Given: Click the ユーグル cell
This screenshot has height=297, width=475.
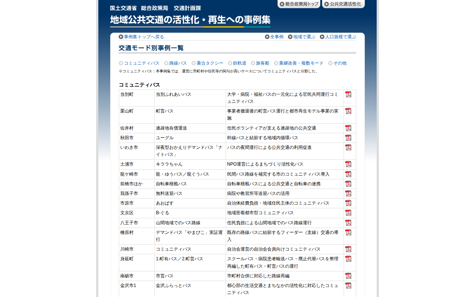Looking at the screenshot, I should (190, 138).
